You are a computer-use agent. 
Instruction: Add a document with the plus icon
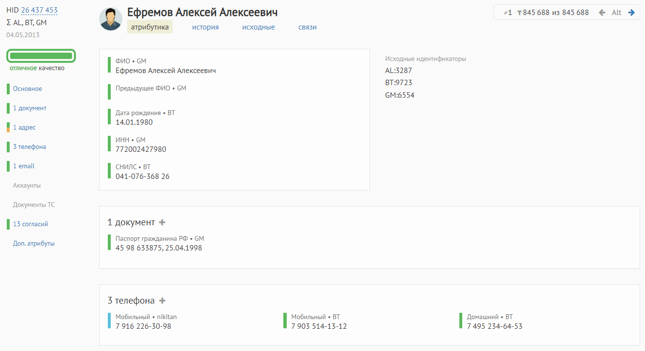[x=162, y=222]
